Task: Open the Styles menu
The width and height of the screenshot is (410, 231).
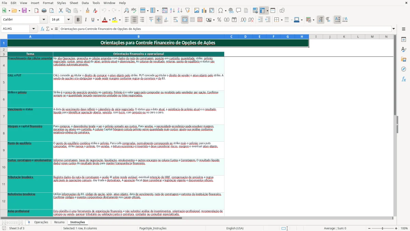Action: coord(61,3)
